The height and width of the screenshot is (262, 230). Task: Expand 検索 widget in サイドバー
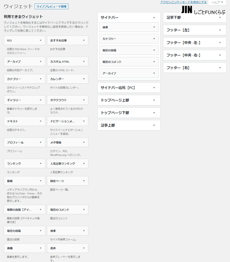point(154,27)
